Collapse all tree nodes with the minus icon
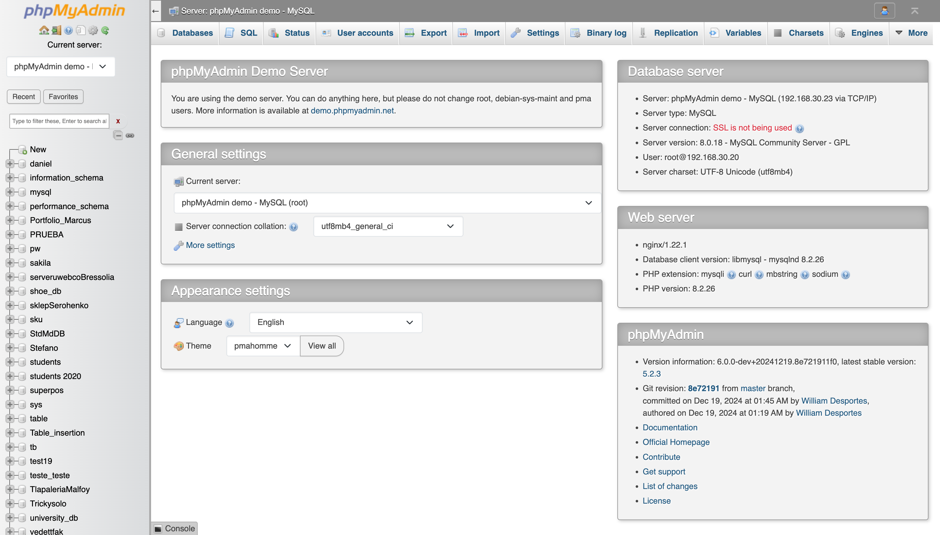This screenshot has width=940, height=535. tap(118, 135)
